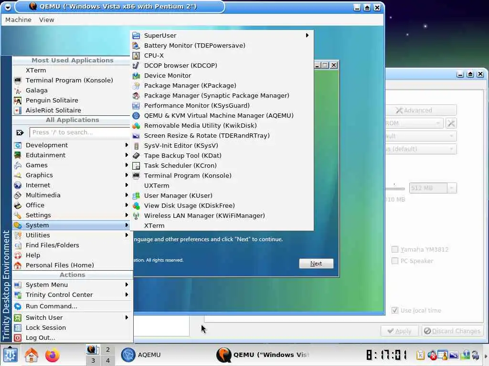This screenshot has height=366, width=489.
Task: Open the 512 MB memory dropdown in AQEMU
Action: click(x=452, y=188)
